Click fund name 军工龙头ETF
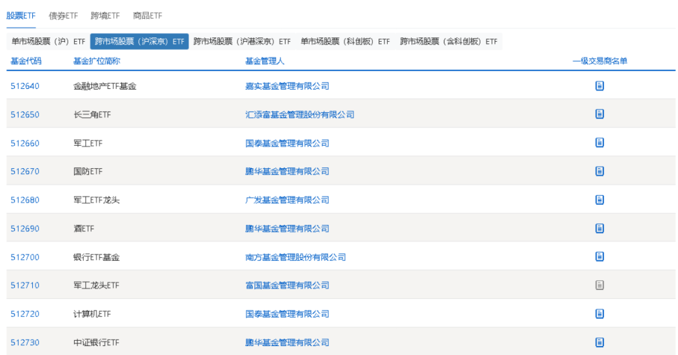Screen dimensions: 678x355 [96, 285]
